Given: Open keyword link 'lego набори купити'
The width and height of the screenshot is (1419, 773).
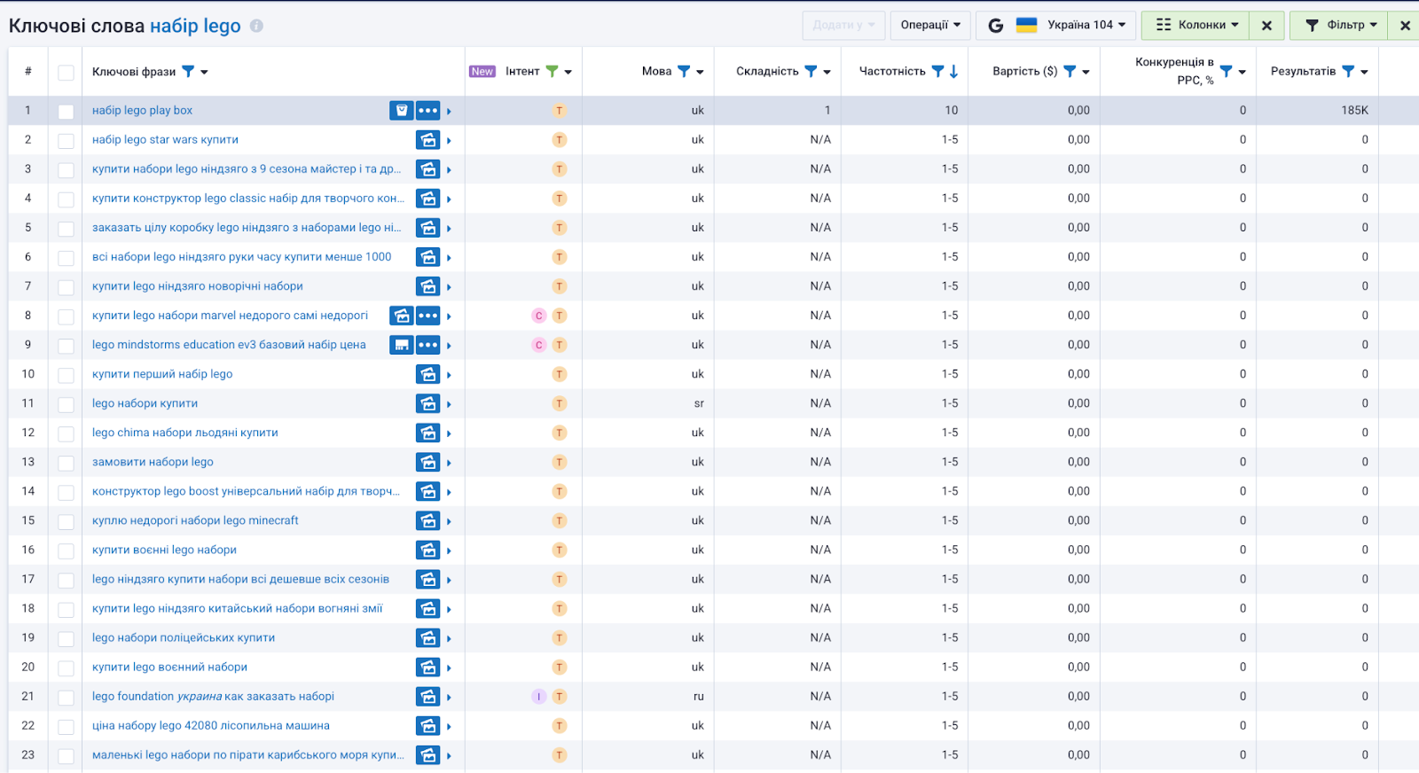Looking at the screenshot, I should 145,403.
